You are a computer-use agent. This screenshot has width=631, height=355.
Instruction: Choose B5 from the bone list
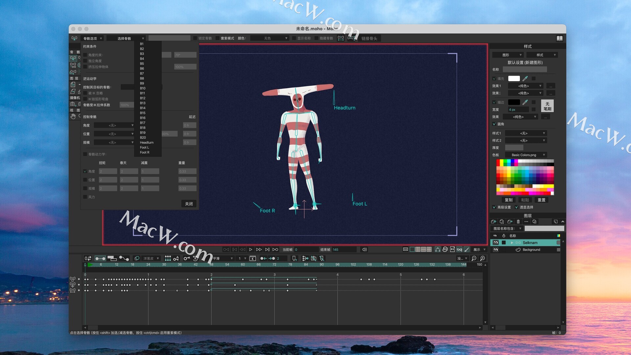[x=148, y=63]
